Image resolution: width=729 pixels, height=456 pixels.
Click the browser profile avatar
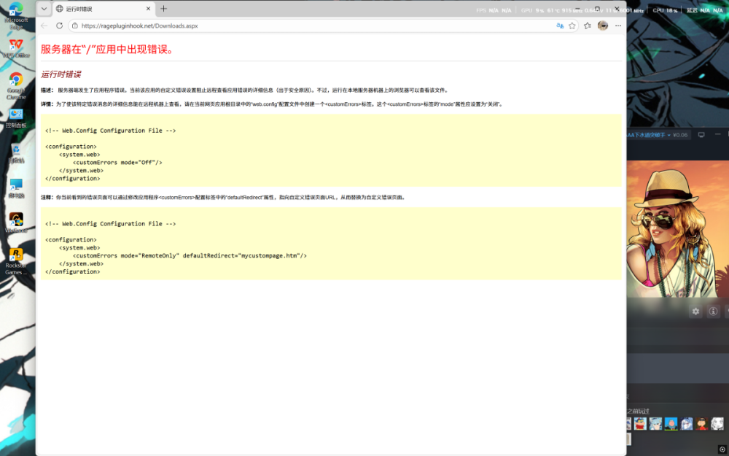point(602,26)
